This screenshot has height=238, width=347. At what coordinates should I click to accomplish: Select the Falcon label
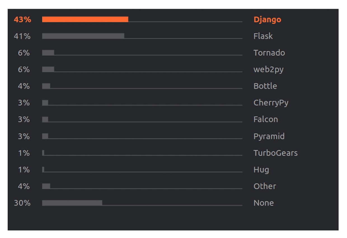point(266,119)
